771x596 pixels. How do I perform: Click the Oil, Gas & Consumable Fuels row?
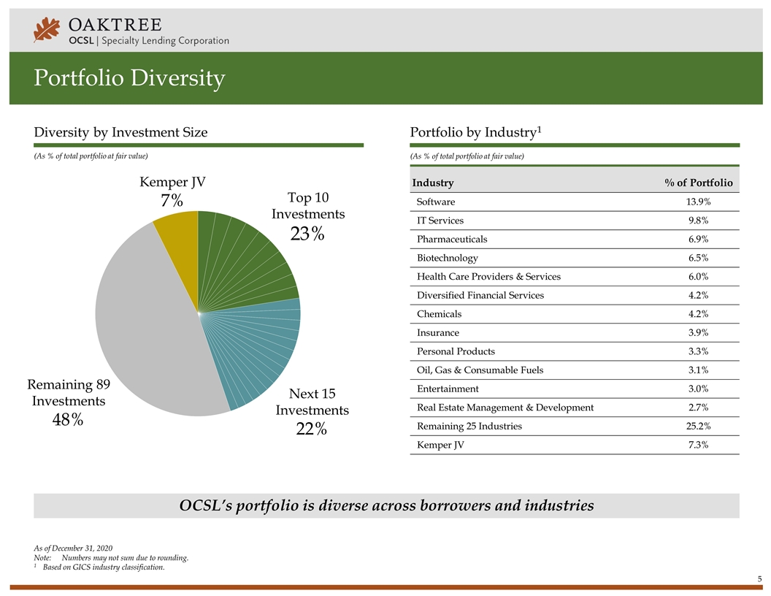[575, 370]
